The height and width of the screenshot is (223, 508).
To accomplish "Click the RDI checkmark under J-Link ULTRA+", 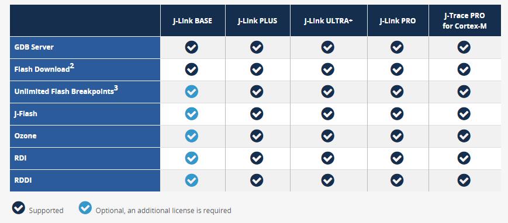I will [327, 158].
